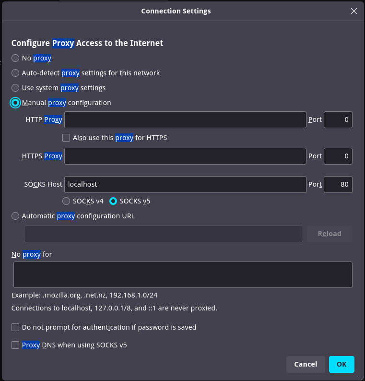
Task: Close the Connection Settings dialog
Action: click(x=354, y=11)
